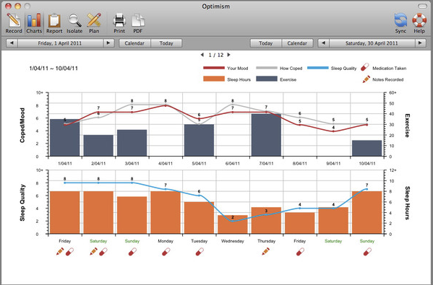Image resolution: width=433 pixels, height=285 pixels.
Task: Click the sleep hours bar for Monday
Action: [x=166, y=212]
